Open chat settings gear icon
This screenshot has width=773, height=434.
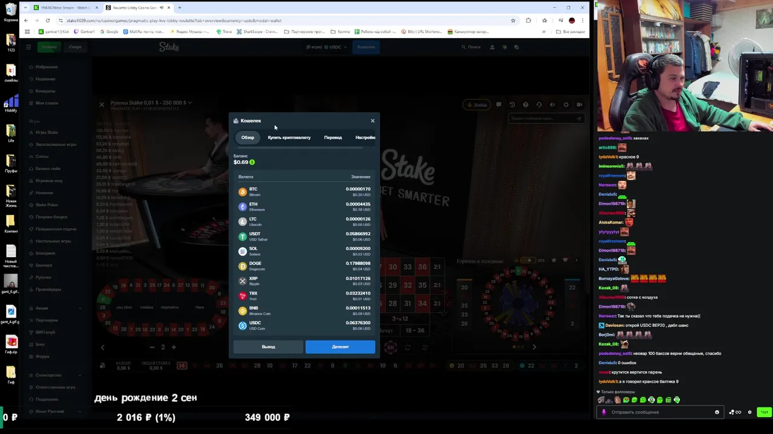tap(749, 412)
